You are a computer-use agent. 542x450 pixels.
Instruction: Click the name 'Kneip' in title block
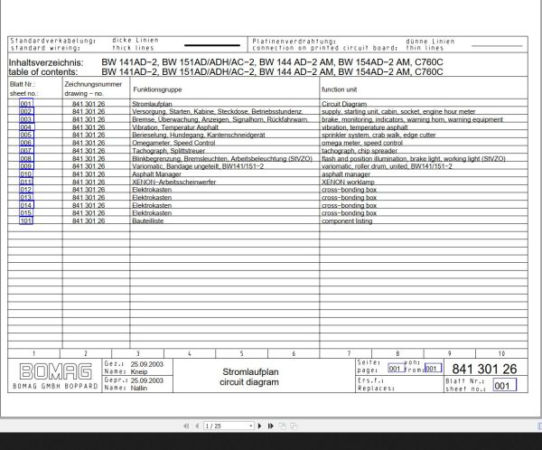(x=139, y=371)
